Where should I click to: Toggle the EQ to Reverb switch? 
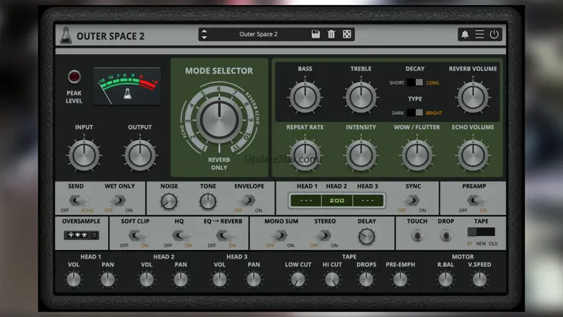pos(224,235)
